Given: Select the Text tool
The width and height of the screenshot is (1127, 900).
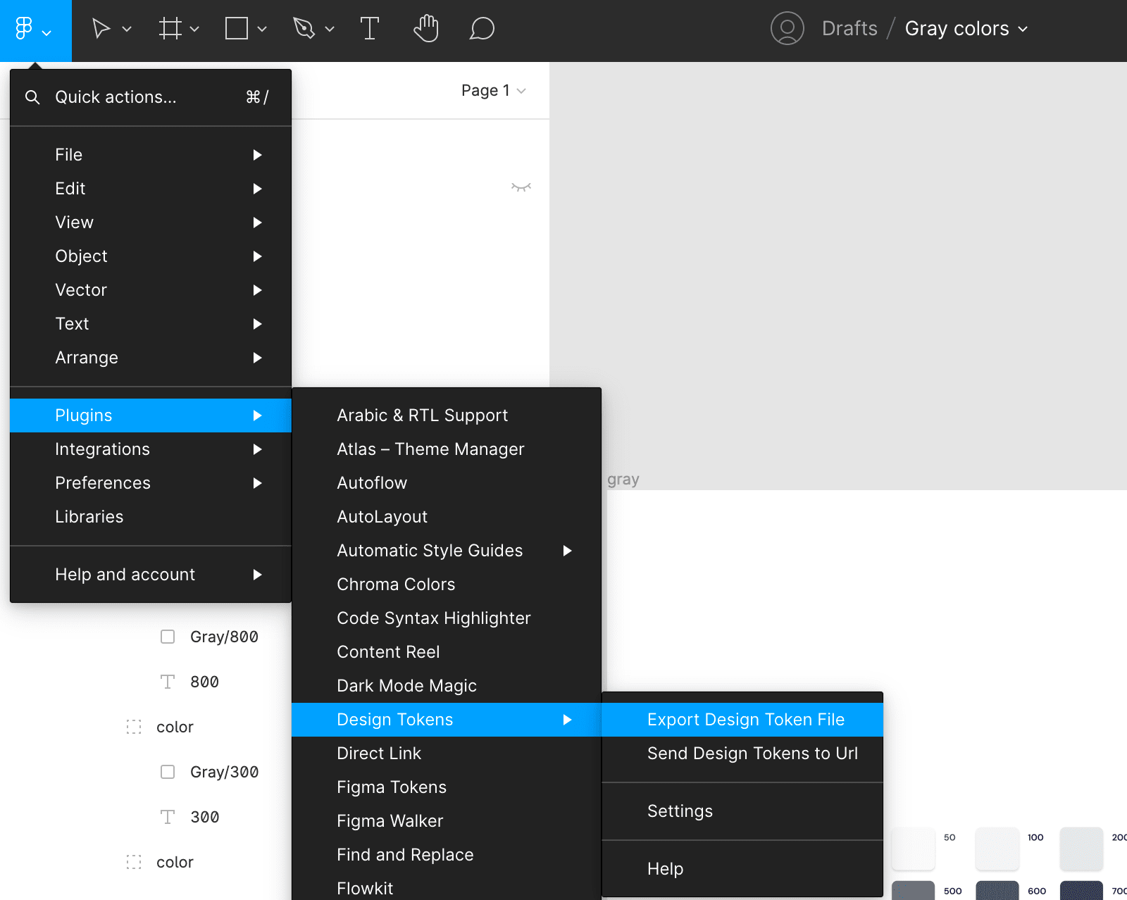Looking at the screenshot, I should [x=369, y=29].
